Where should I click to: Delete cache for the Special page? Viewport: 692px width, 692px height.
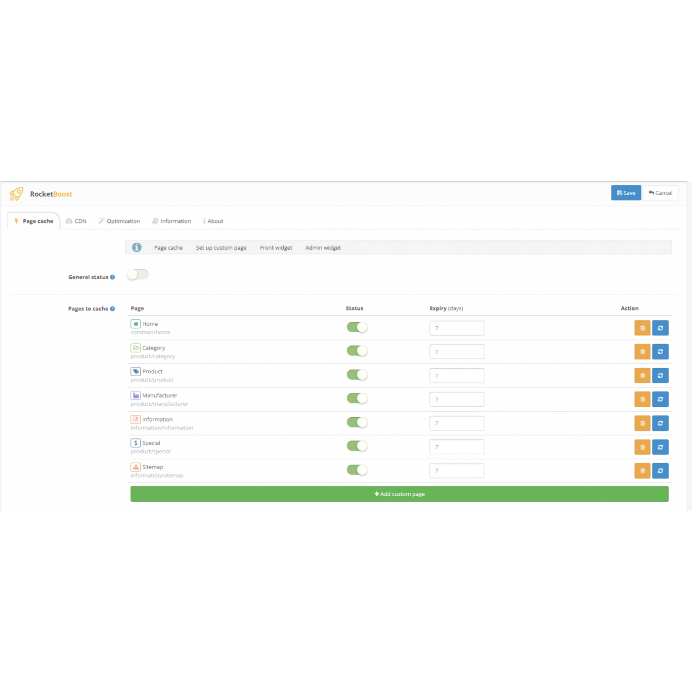[x=642, y=447]
